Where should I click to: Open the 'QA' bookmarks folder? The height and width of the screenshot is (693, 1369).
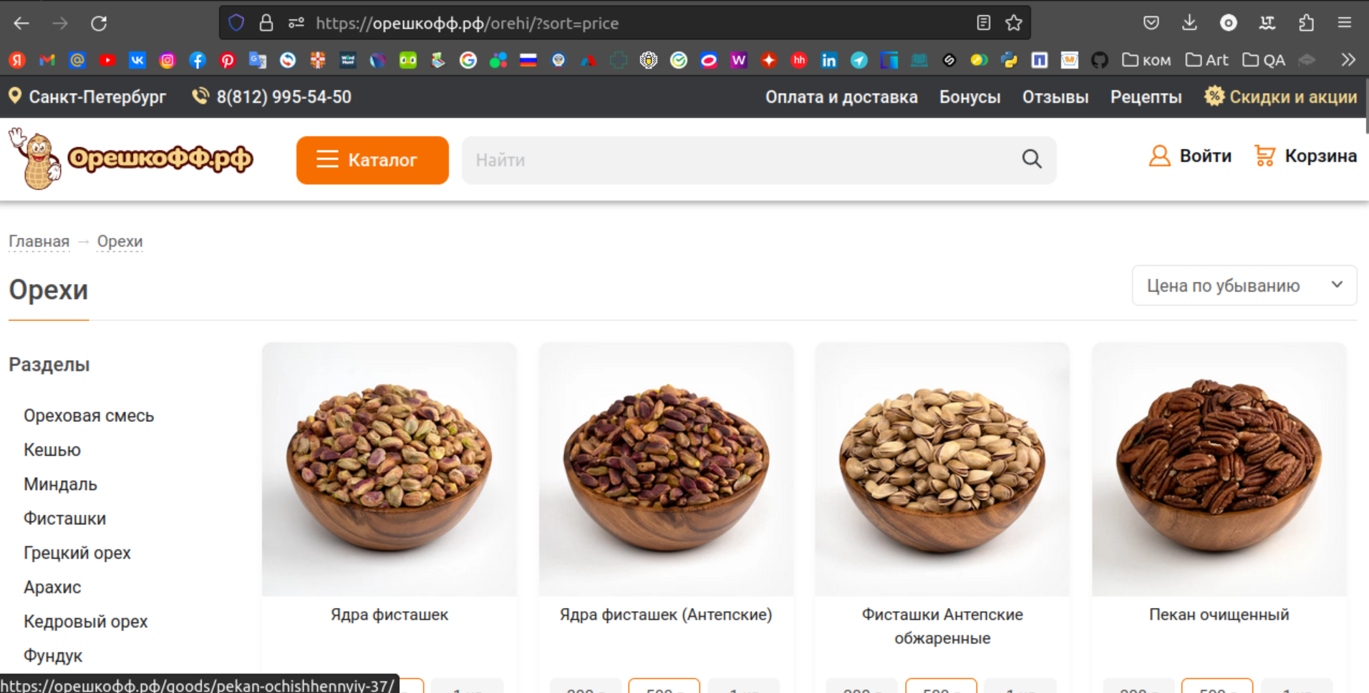1264,60
